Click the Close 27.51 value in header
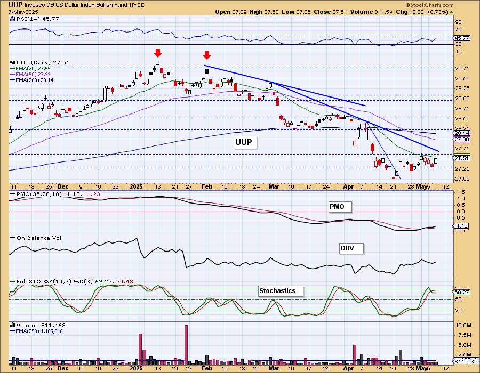The width and height of the screenshot is (480, 373). click(x=330, y=12)
